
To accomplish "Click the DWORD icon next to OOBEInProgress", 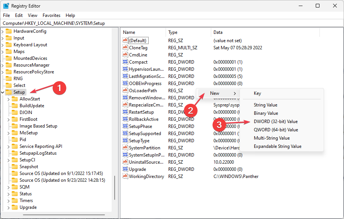I will pos(125,83).
